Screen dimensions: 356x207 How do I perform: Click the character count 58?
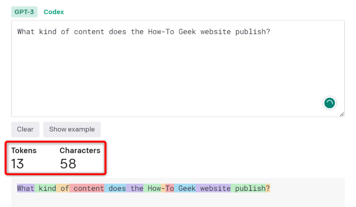click(68, 164)
